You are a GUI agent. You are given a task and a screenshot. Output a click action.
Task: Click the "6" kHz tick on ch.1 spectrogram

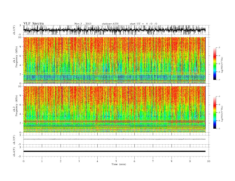21,56
